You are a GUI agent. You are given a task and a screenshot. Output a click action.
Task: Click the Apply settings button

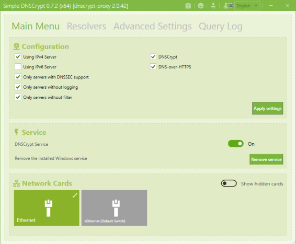(267, 109)
